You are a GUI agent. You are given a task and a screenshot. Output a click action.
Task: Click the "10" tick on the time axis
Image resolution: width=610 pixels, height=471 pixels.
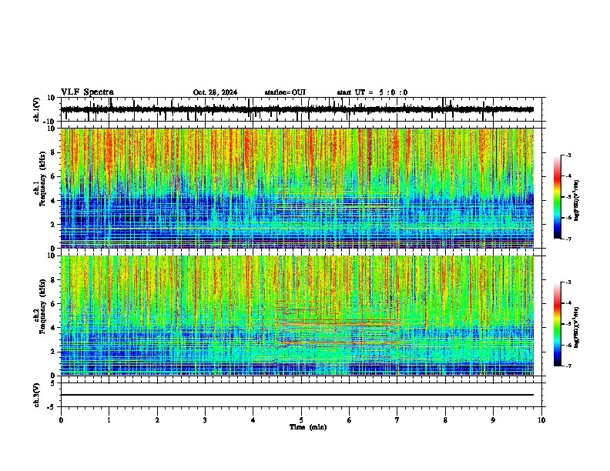click(x=541, y=420)
